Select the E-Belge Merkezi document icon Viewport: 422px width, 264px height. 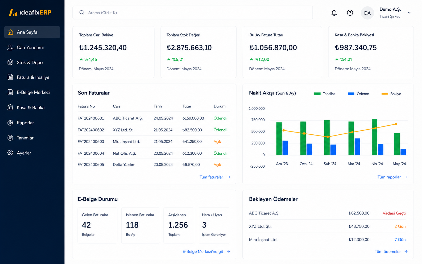click(10, 92)
